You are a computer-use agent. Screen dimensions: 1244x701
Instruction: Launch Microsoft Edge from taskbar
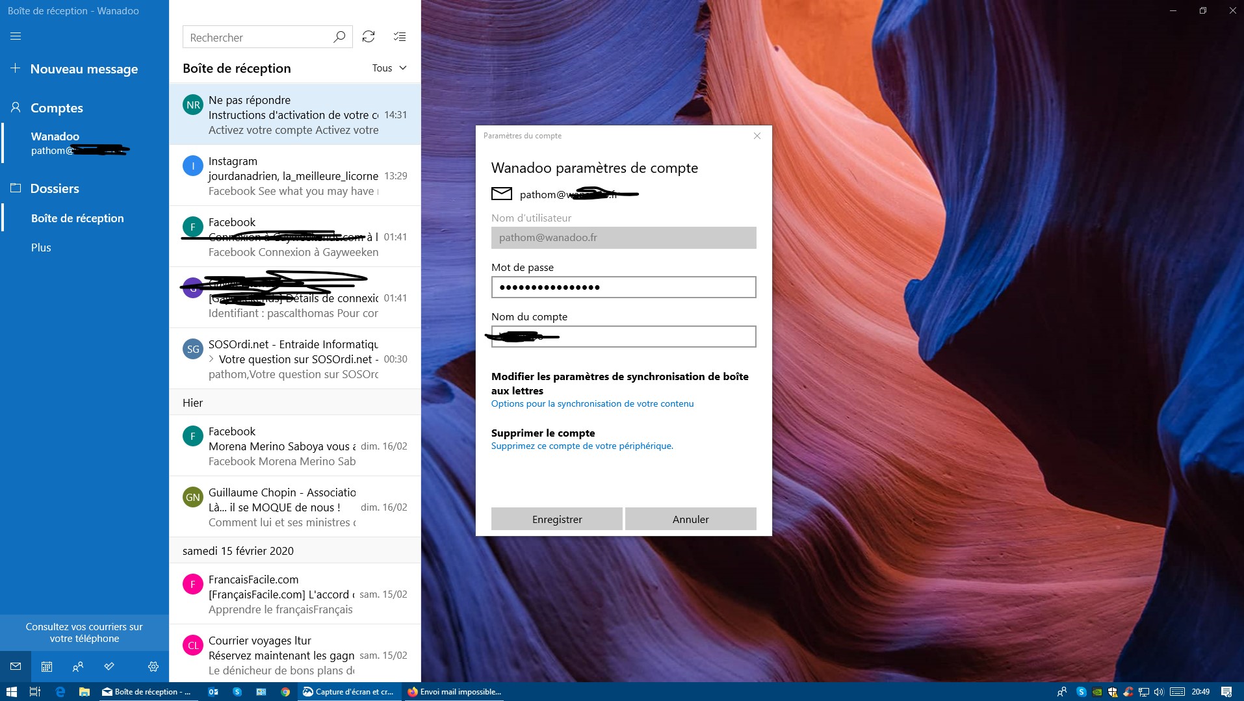[60, 692]
